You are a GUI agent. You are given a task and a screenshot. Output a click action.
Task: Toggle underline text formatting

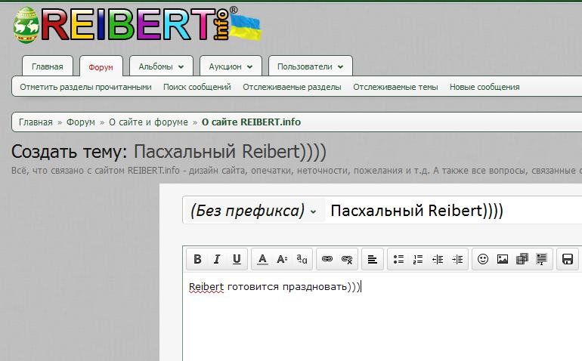[237, 259]
